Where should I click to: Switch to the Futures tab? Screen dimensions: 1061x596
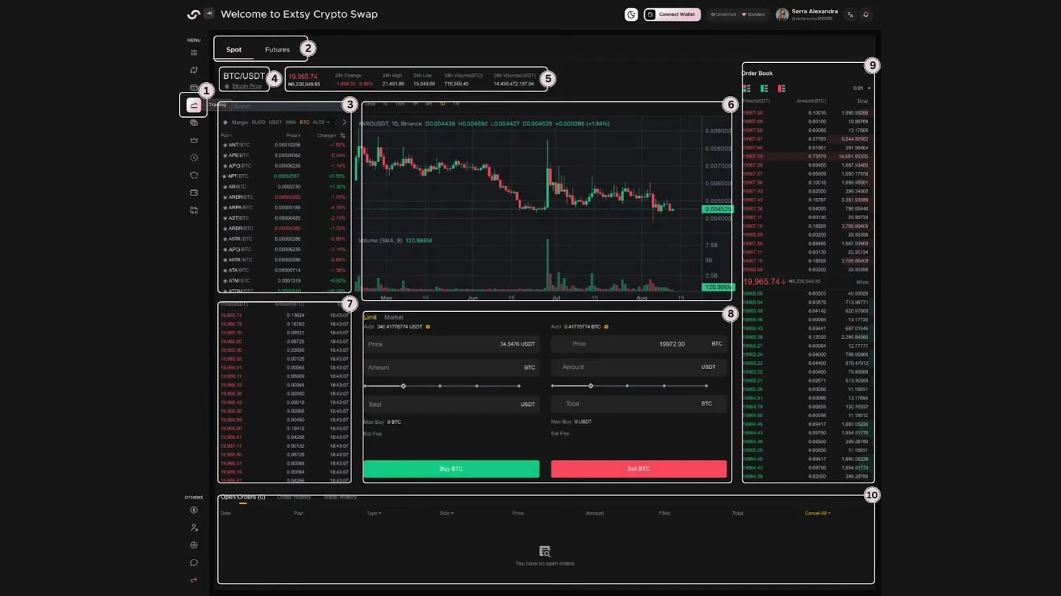click(277, 50)
